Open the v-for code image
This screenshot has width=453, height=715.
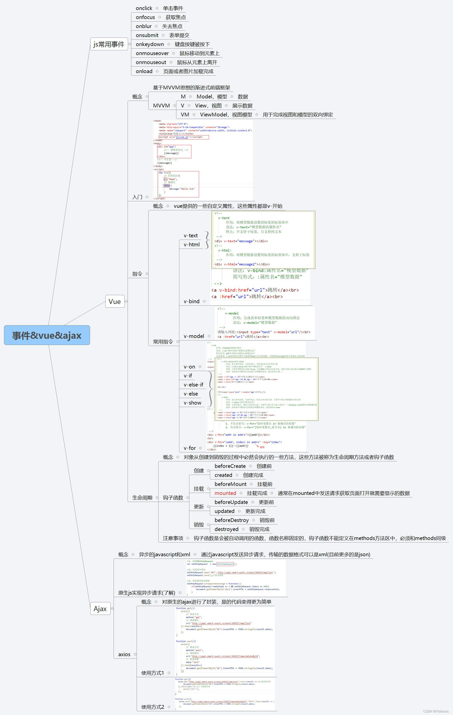tap(257, 436)
